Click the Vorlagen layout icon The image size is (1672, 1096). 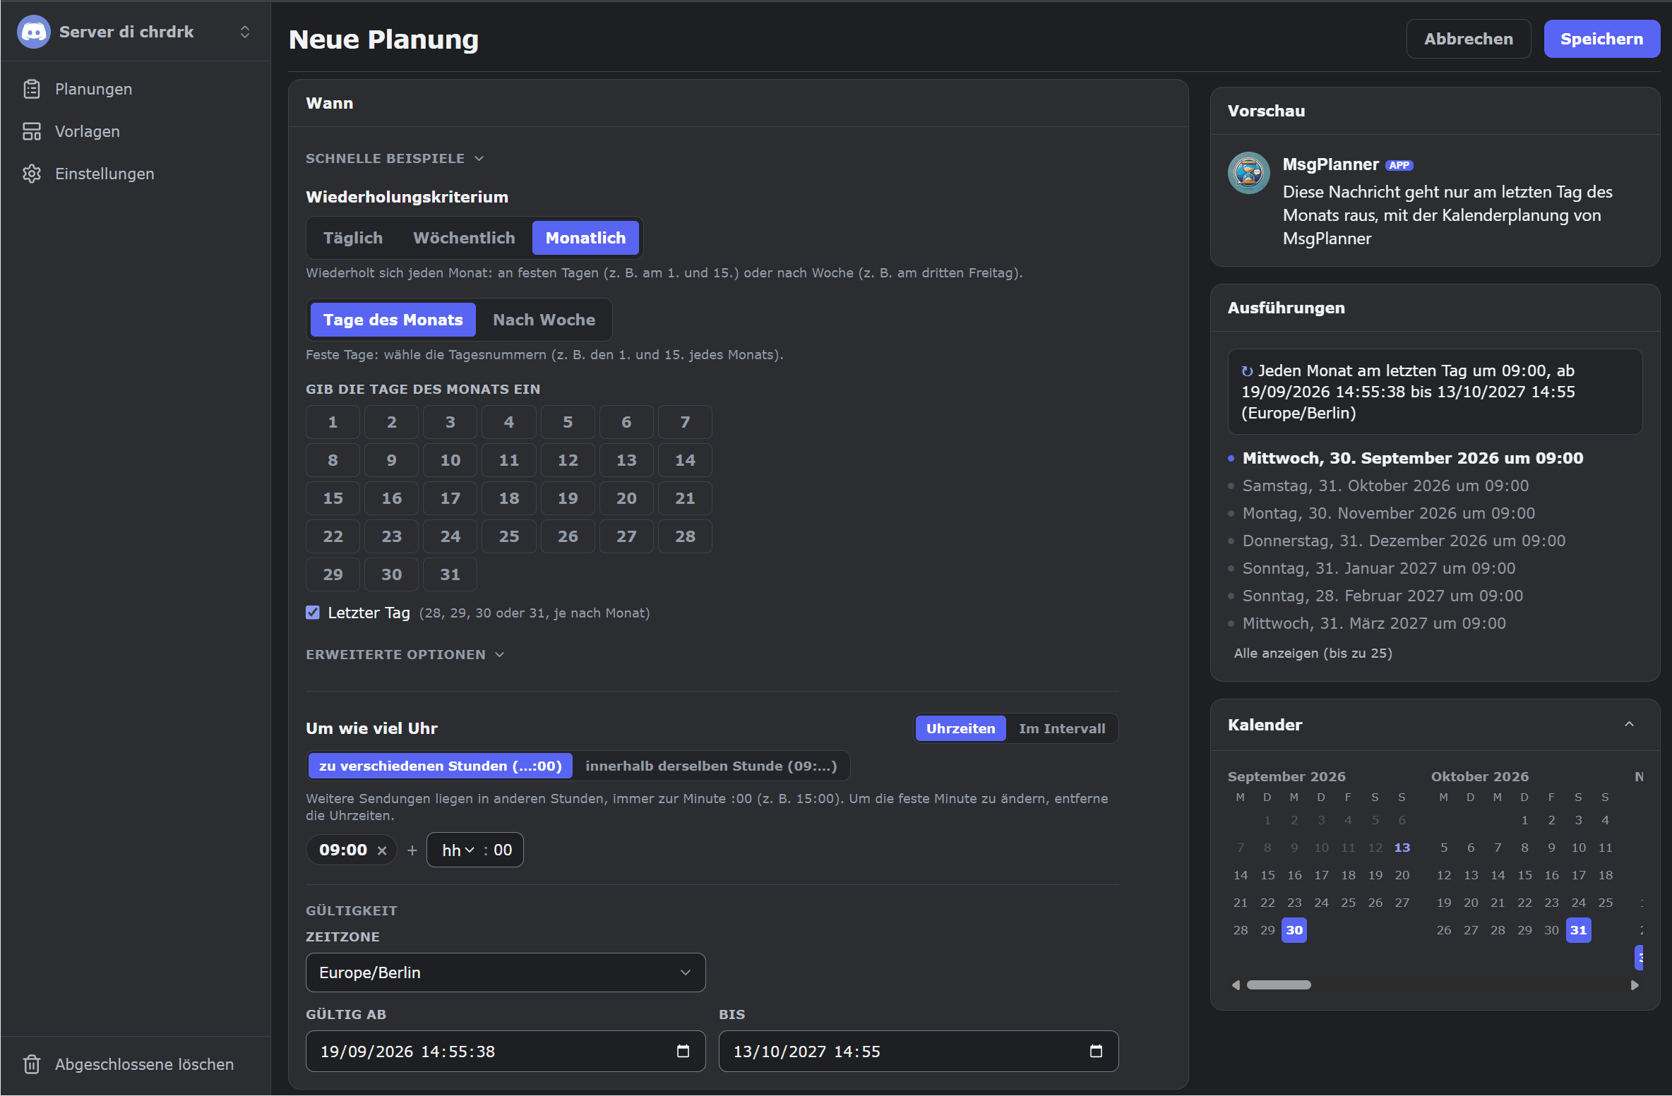tap(32, 131)
